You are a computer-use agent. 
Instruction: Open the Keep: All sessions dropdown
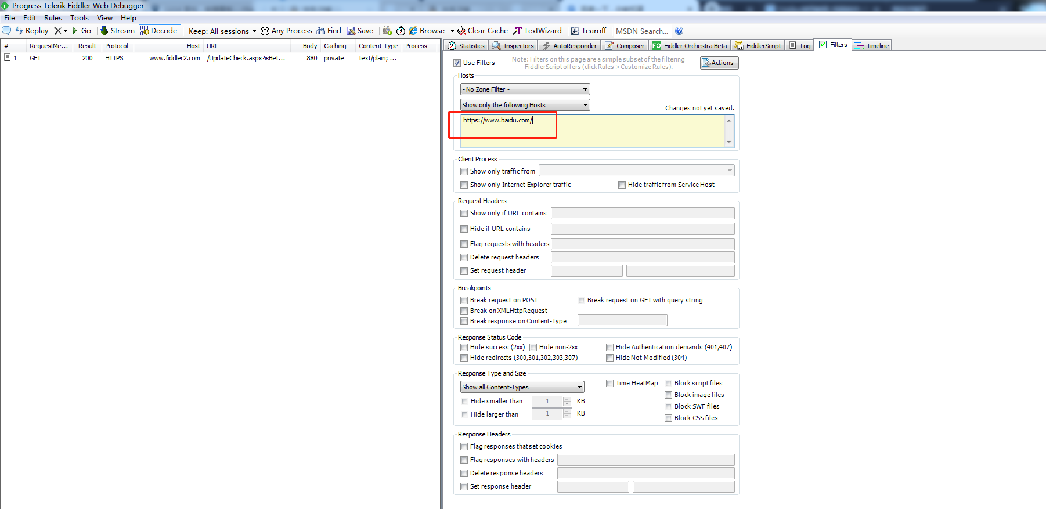coord(222,31)
